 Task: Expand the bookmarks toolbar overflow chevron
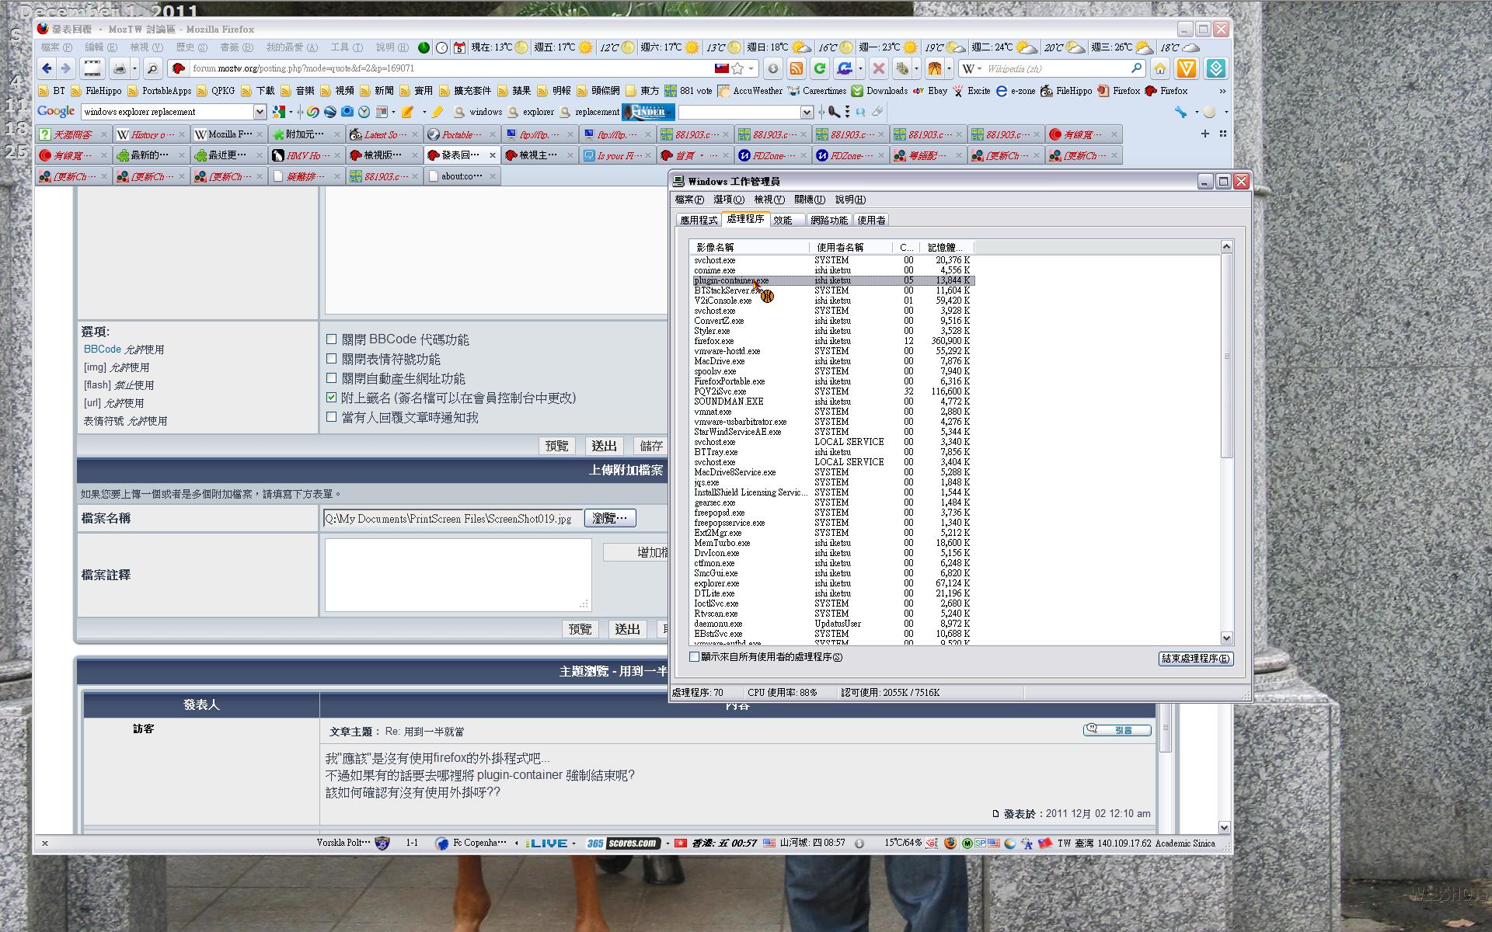[x=1222, y=91]
